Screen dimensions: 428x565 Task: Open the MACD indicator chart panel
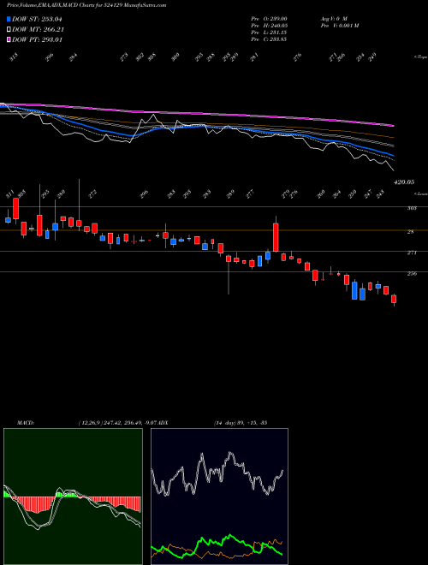click(x=73, y=497)
